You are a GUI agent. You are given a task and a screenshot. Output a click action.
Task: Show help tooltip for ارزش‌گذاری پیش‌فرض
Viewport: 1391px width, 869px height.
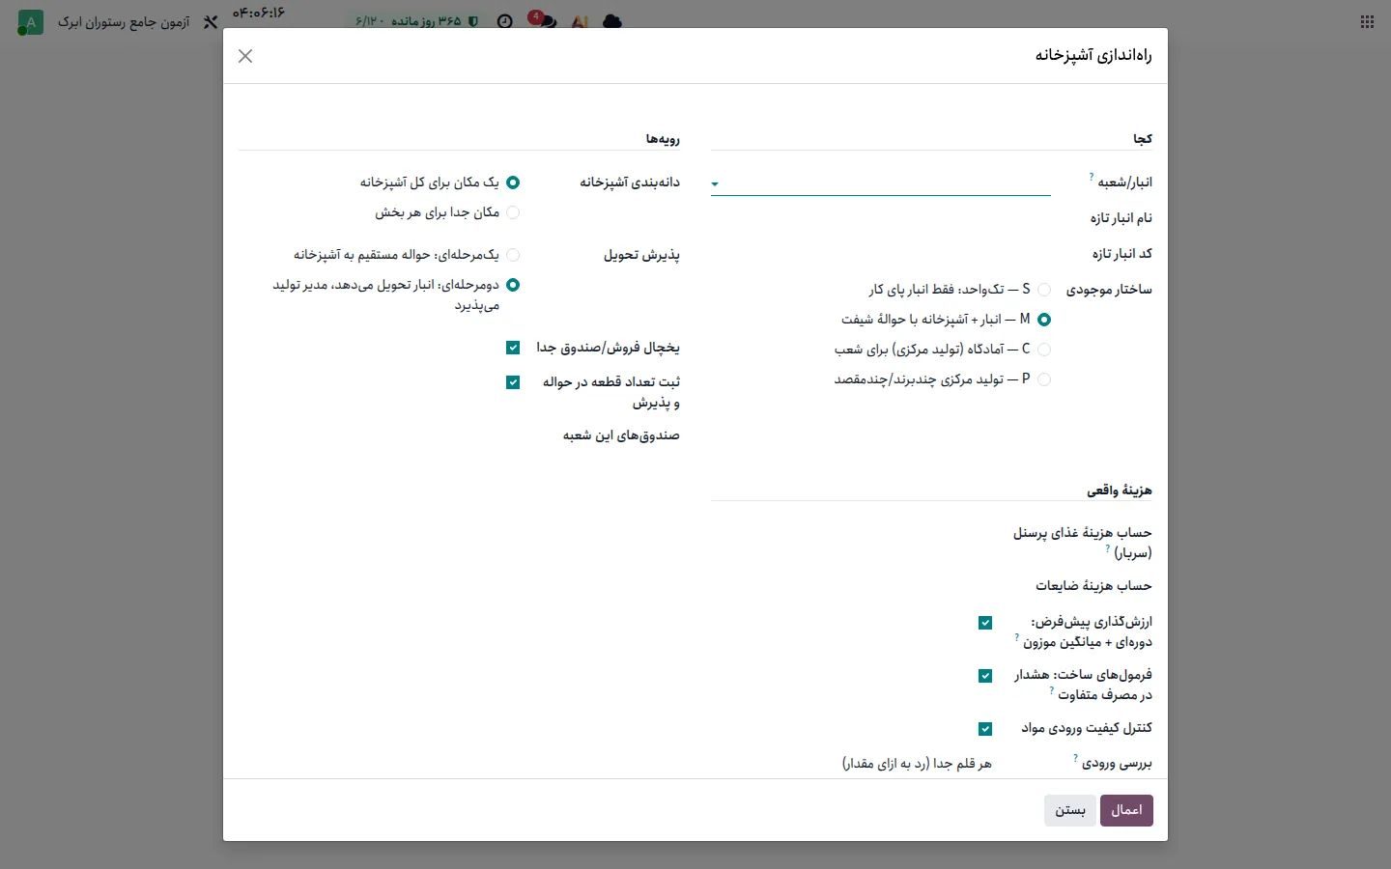[1016, 637]
